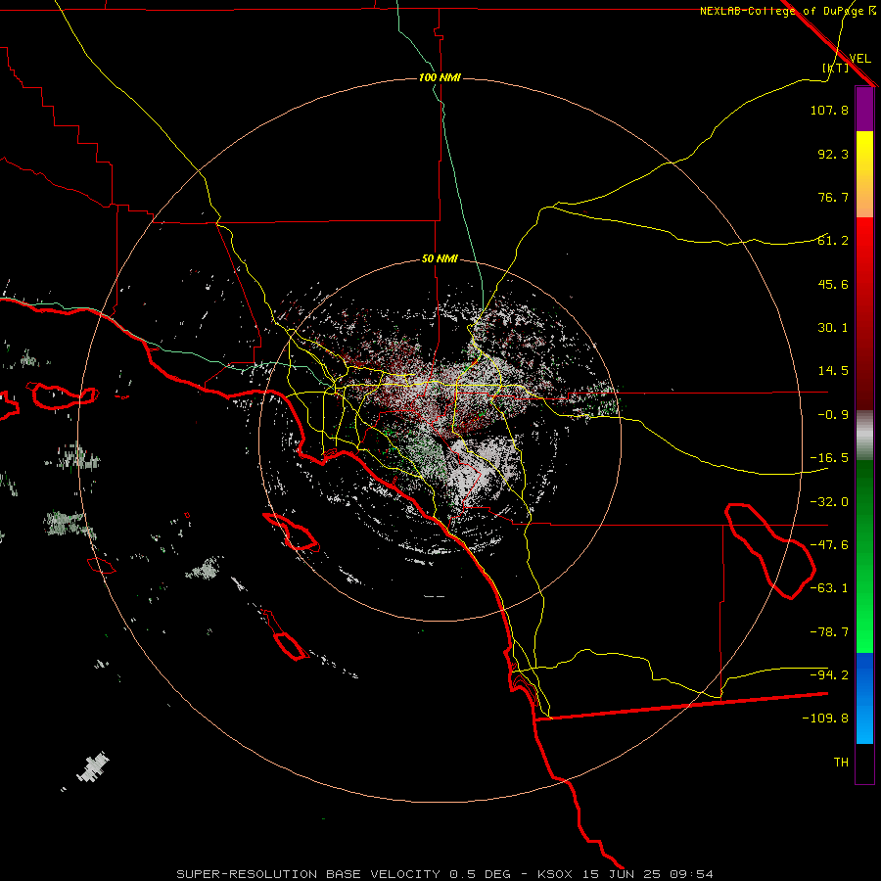
Task: Select the 107.8 velocity scale value
Action: point(829,110)
